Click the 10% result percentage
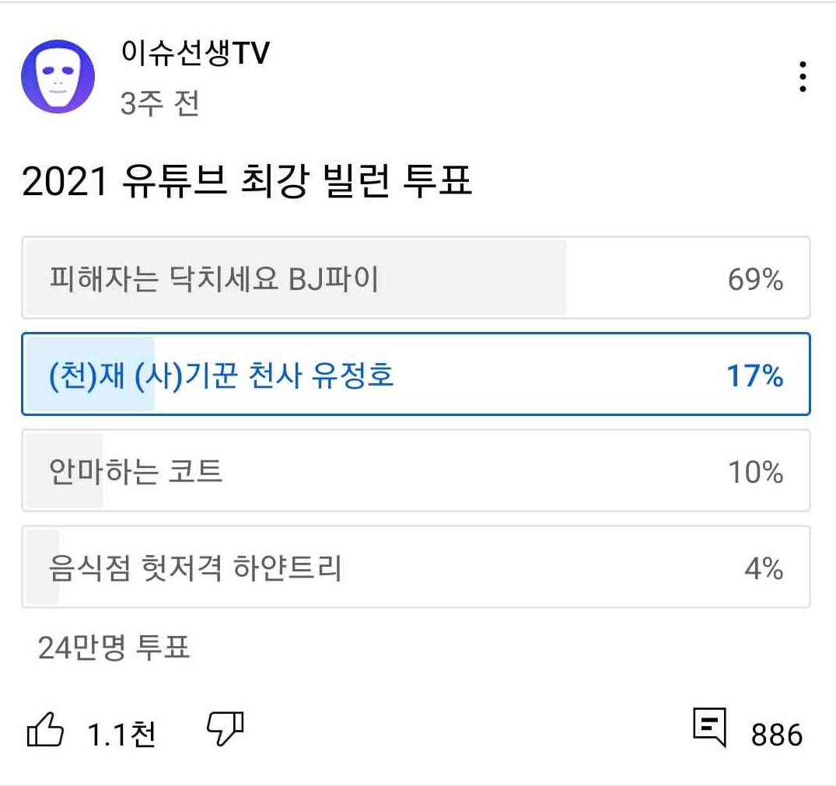Viewport: 836px width, 786px height. 755,472
